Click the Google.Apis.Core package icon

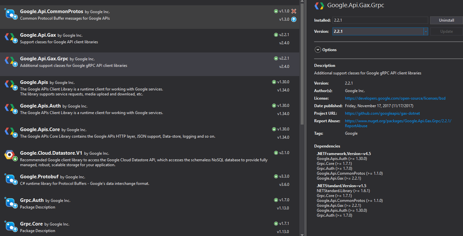(11, 132)
